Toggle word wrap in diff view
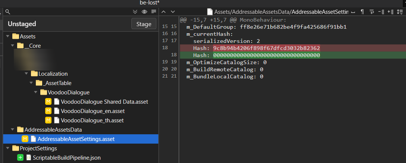 (x=371, y=12)
